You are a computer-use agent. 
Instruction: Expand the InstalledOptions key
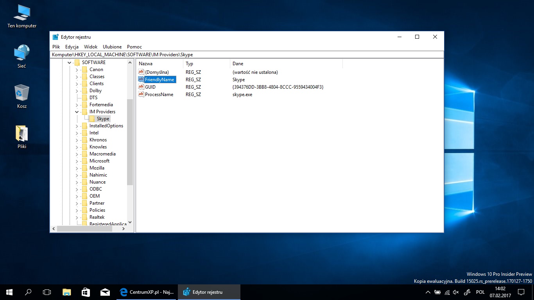tap(77, 126)
